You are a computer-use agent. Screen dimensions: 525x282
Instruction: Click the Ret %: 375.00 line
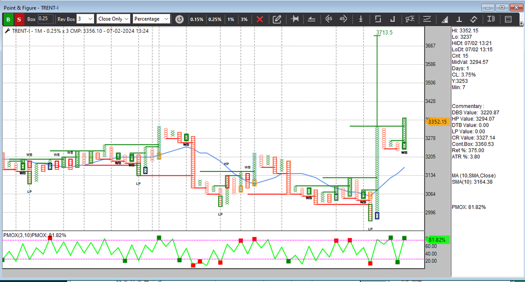(468, 150)
